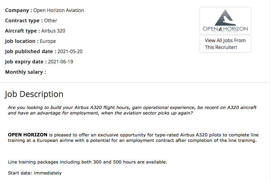Click the Job Description heading
This screenshot has height=182, width=270.
coord(34,94)
